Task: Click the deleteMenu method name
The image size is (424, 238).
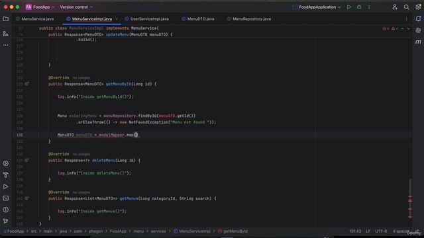Action: click(103, 160)
